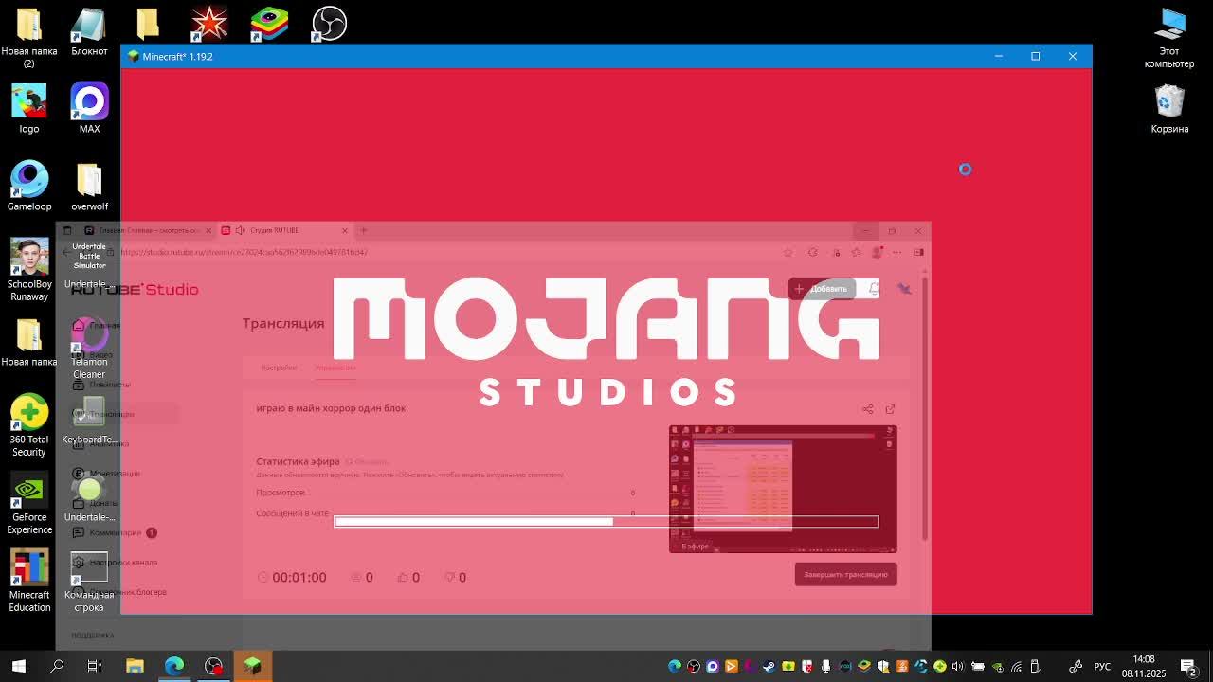Open File Explorer from the taskbar

(x=135, y=666)
